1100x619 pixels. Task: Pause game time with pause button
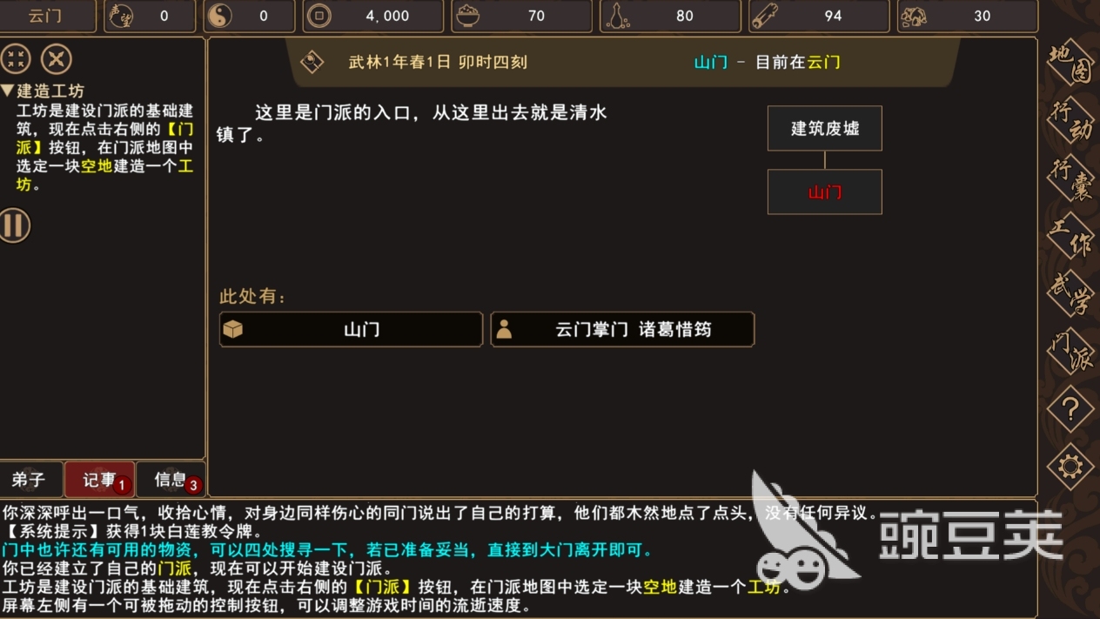14,225
